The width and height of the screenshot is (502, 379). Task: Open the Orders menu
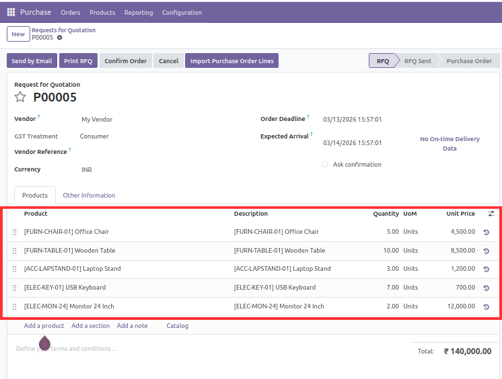[x=71, y=13]
